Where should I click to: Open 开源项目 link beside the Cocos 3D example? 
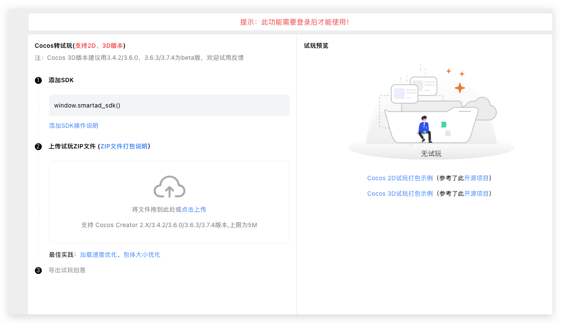[x=477, y=194]
